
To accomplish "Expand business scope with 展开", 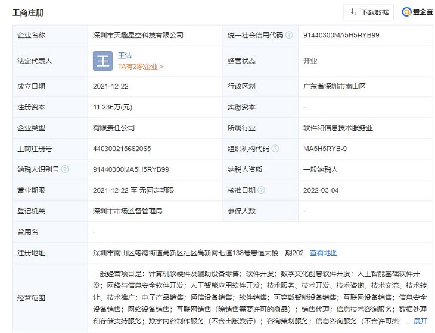I will (421, 321).
